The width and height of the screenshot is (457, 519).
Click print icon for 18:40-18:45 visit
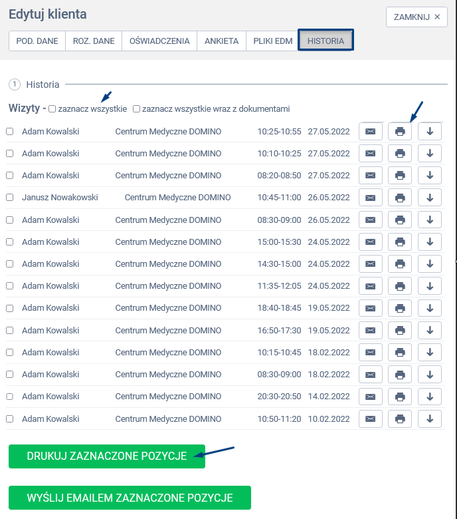point(400,308)
